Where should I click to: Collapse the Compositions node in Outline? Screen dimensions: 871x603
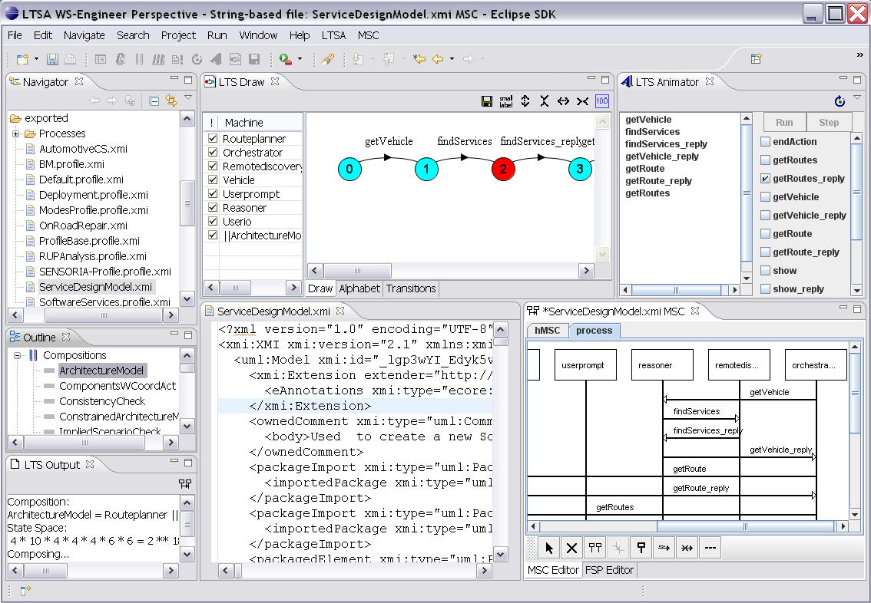pyautogui.click(x=16, y=355)
